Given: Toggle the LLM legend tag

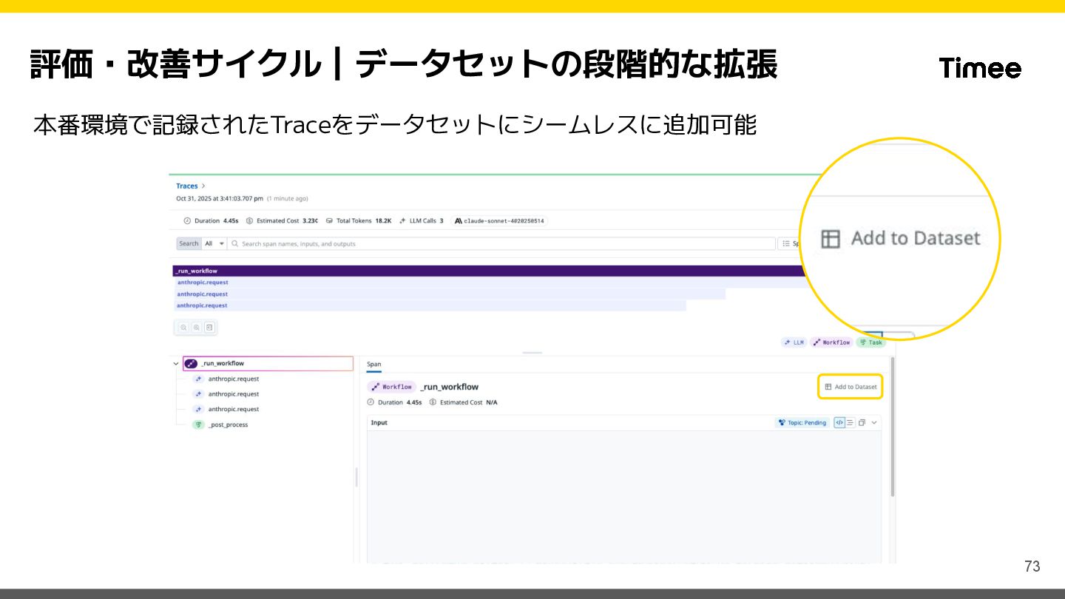Looking at the screenshot, I should point(794,342).
